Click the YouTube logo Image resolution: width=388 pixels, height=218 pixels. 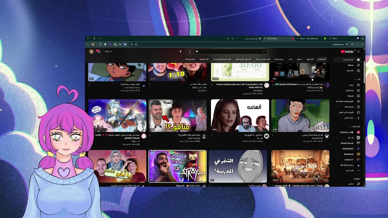tap(347, 51)
